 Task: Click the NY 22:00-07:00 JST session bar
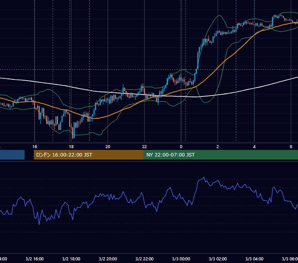point(220,155)
